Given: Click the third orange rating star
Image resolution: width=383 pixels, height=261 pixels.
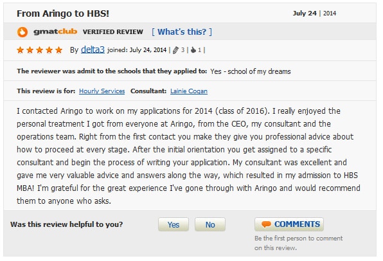Looking at the screenshot, I should point(40,50).
